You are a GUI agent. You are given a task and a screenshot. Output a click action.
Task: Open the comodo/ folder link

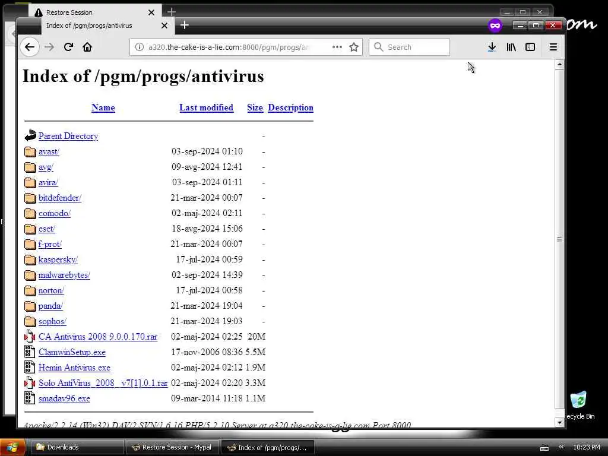tap(54, 213)
